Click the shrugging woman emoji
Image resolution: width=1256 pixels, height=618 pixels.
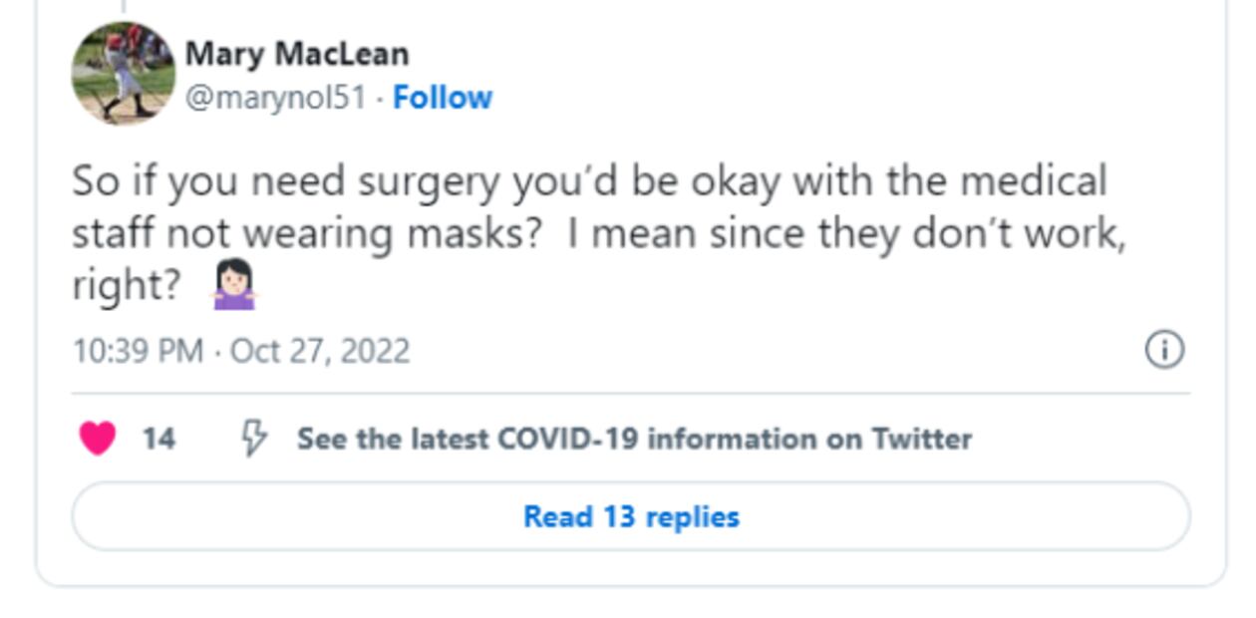pyautogui.click(x=234, y=285)
